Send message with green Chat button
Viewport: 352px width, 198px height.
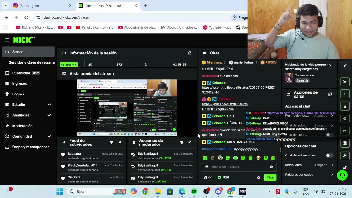[270, 178]
